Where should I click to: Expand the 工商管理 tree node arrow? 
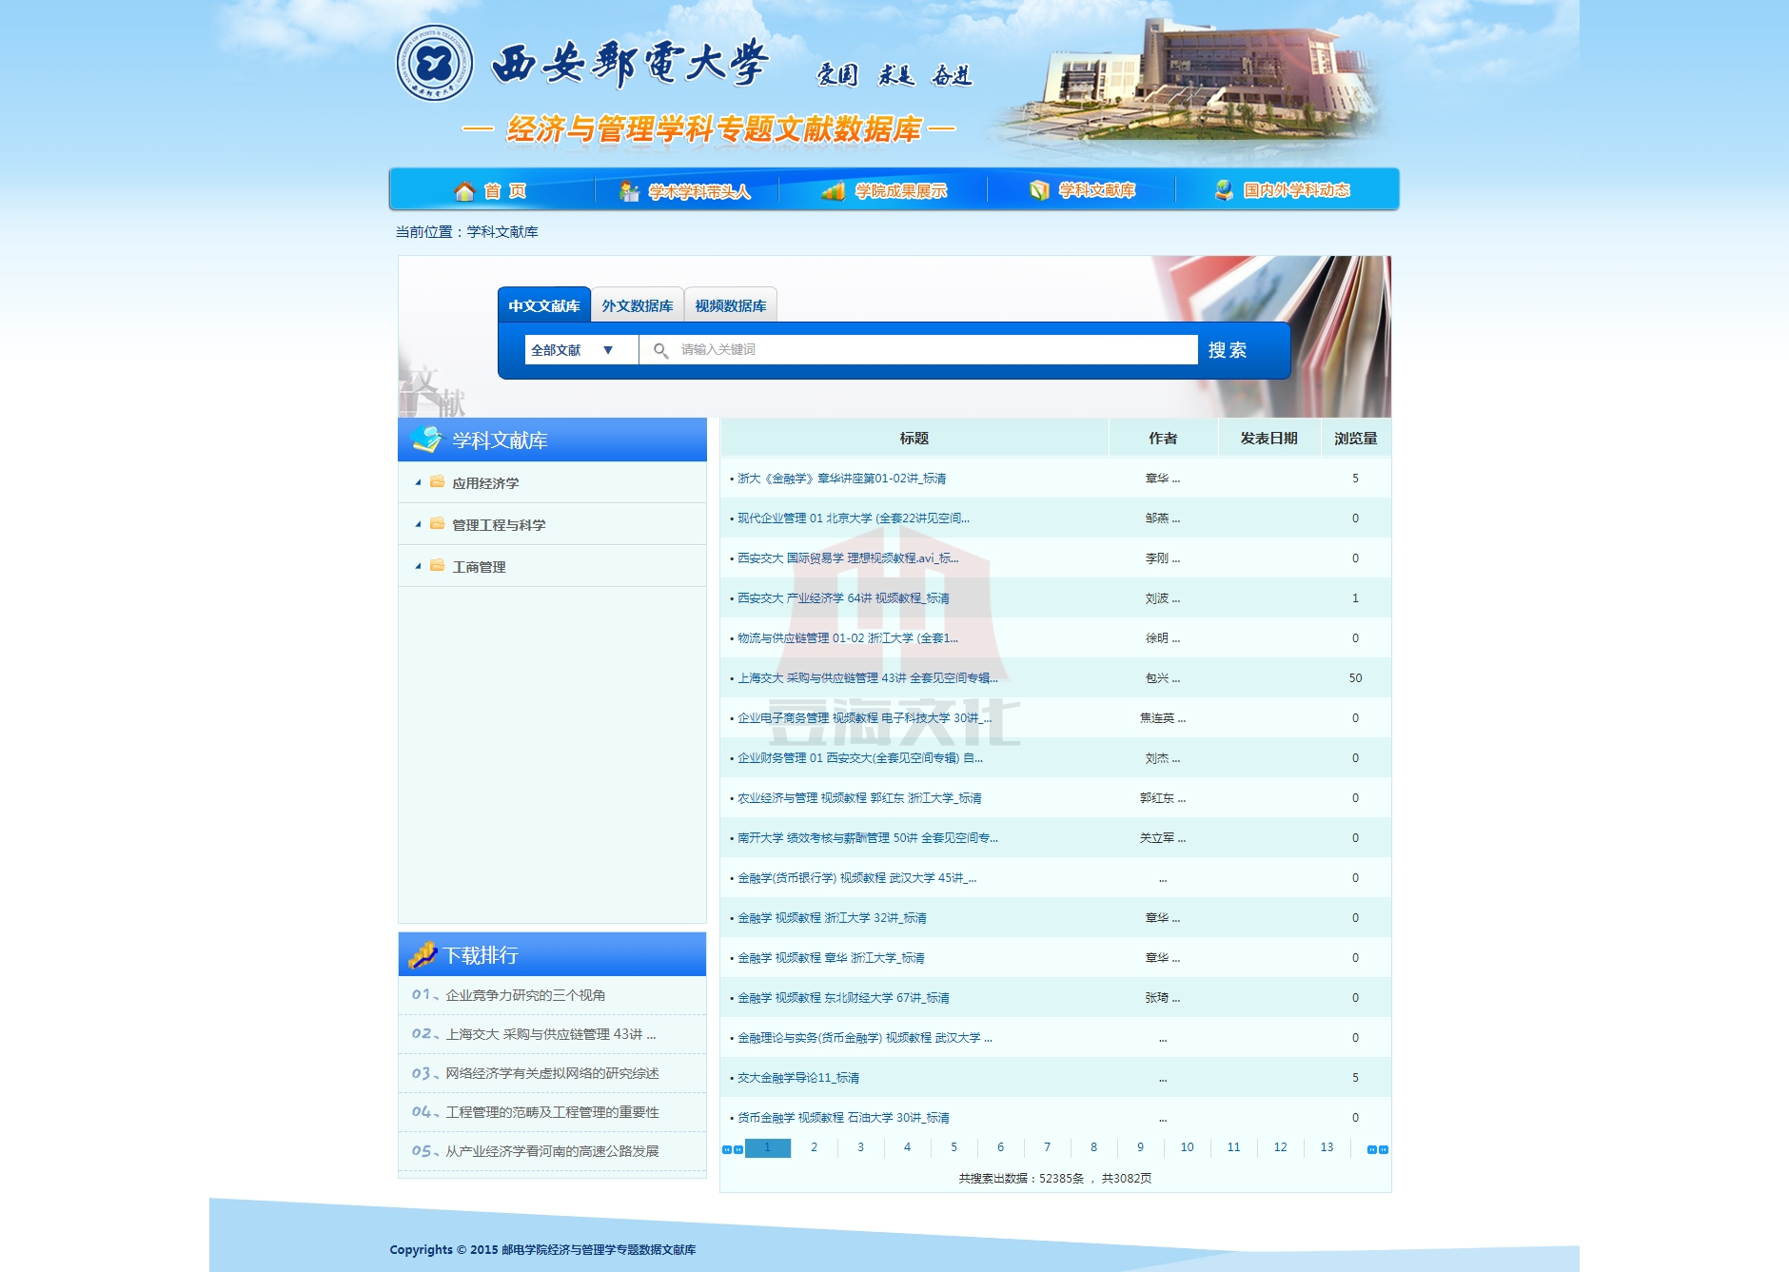point(418,566)
